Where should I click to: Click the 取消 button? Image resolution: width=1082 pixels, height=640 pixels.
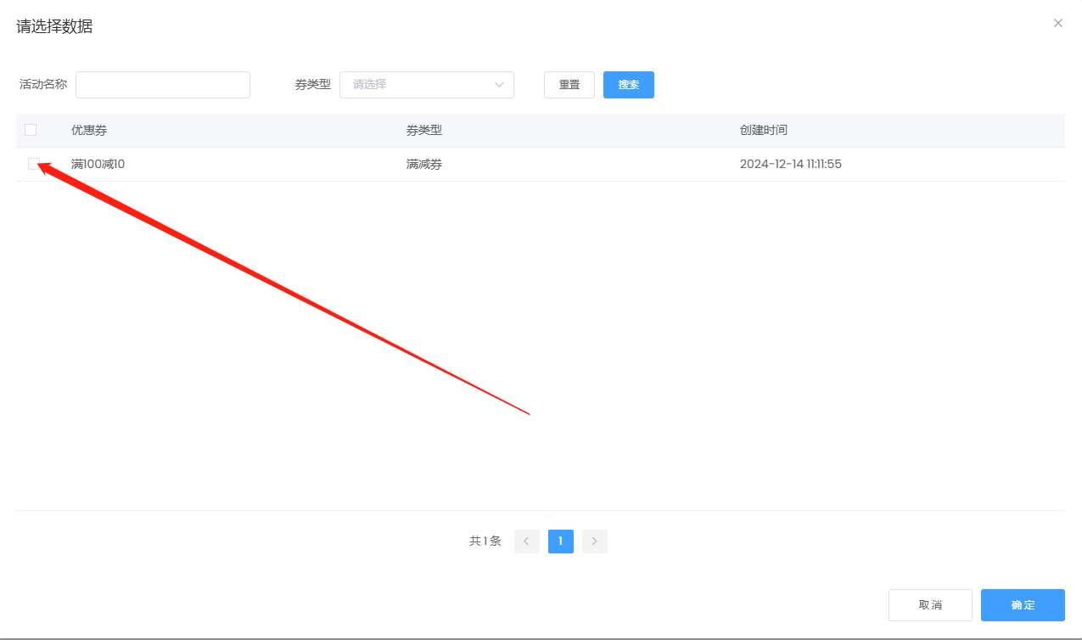929,605
